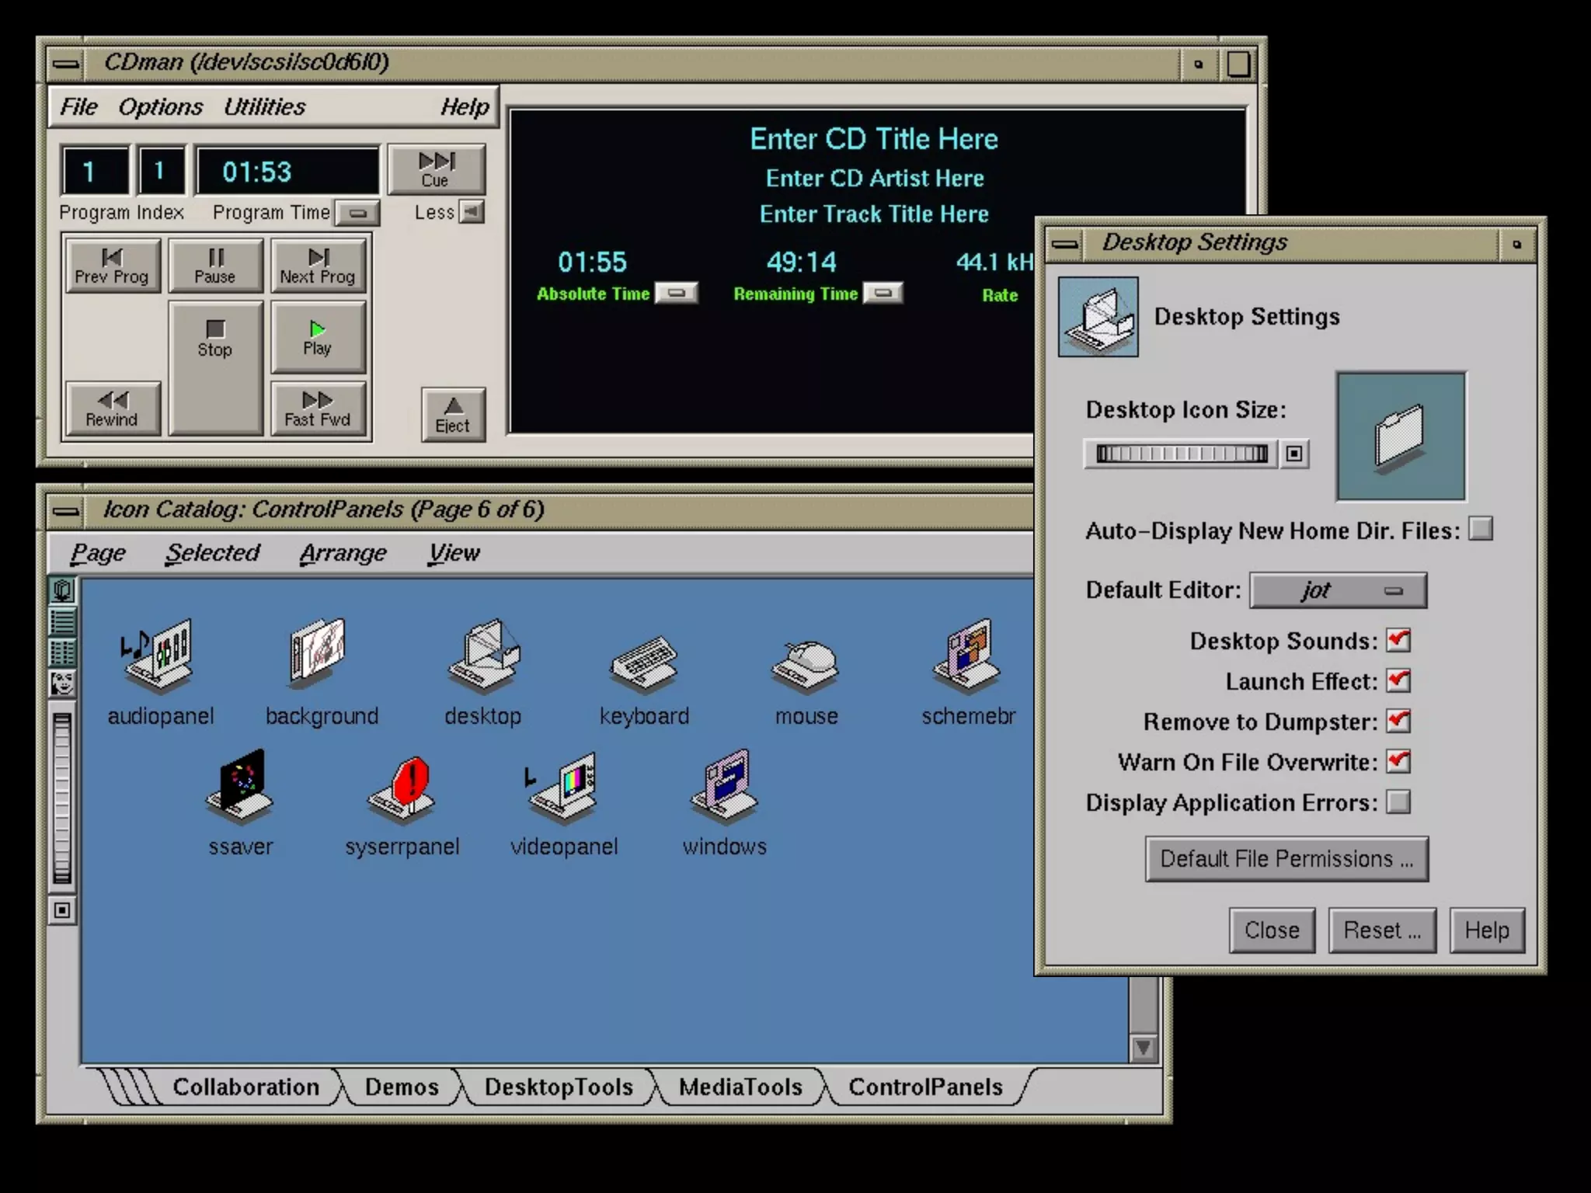
Task: Disable Desktop Sounds checkbox
Action: point(1398,640)
